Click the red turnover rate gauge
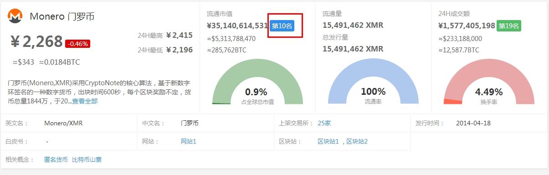This screenshot has width=549, height=175. coord(489,82)
